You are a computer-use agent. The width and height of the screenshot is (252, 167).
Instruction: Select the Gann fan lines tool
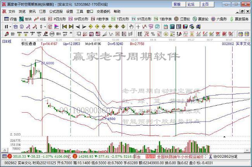pos(85,34)
